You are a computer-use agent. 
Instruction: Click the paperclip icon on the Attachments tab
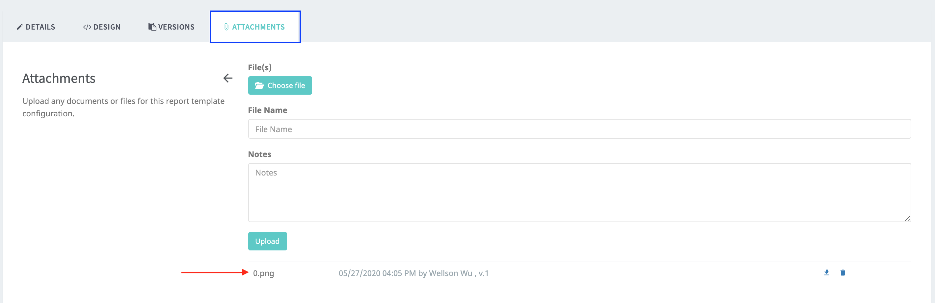coord(226,27)
